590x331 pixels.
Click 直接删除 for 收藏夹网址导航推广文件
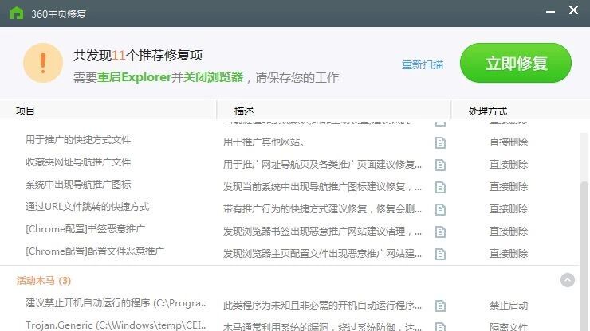tap(509, 164)
